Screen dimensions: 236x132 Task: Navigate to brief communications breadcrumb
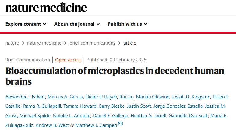pos(92,43)
